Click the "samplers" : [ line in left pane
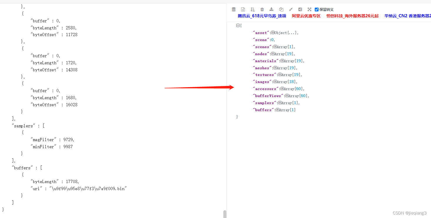 point(28,126)
